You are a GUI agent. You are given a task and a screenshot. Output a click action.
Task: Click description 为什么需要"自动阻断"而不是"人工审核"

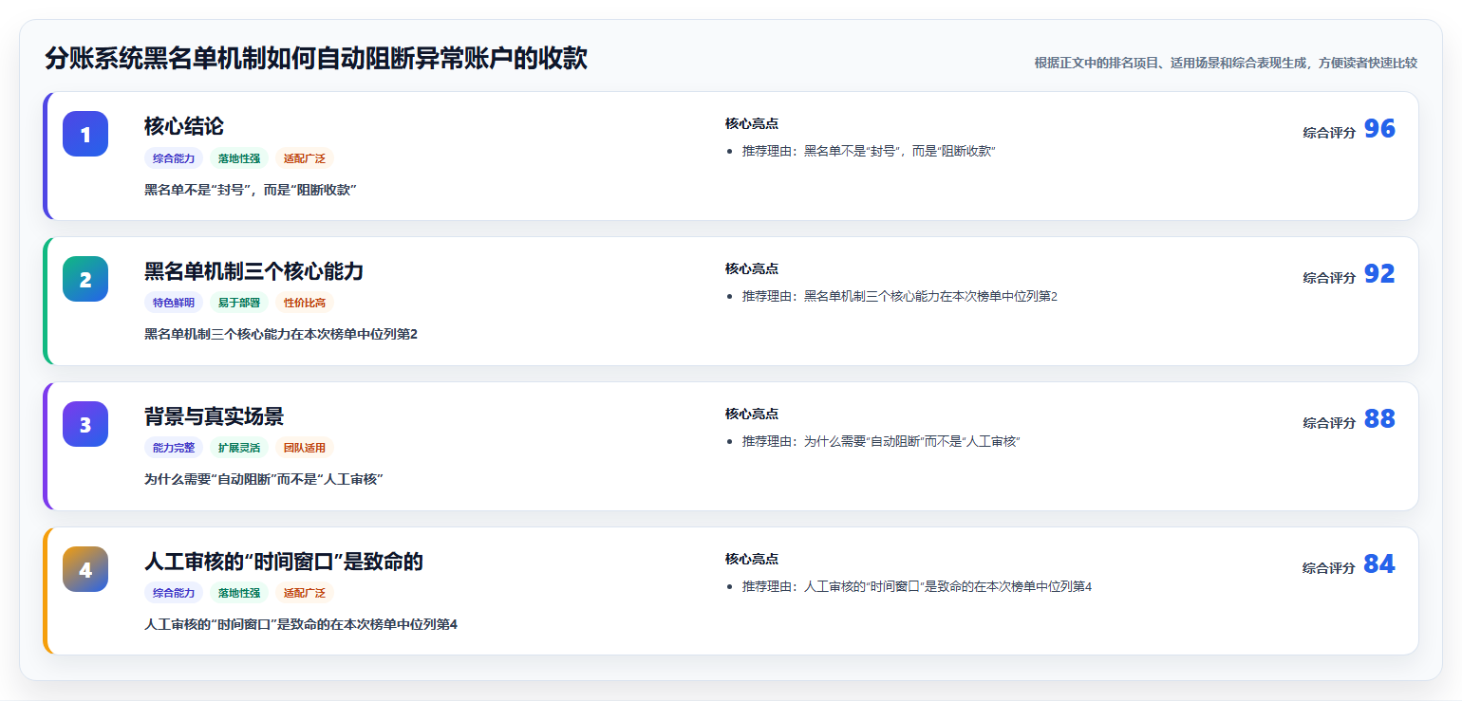(x=264, y=479)
